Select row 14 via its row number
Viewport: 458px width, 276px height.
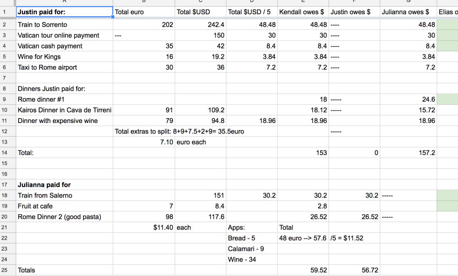(x=5, y=153)
